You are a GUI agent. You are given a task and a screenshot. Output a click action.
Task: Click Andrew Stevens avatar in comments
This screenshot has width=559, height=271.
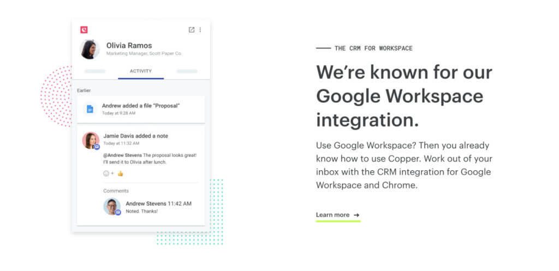[112, 207]
